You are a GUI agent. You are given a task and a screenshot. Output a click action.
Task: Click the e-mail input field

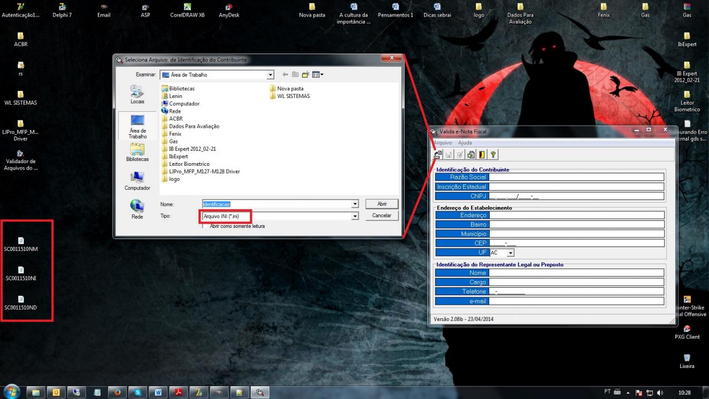(x=576, y=301)
